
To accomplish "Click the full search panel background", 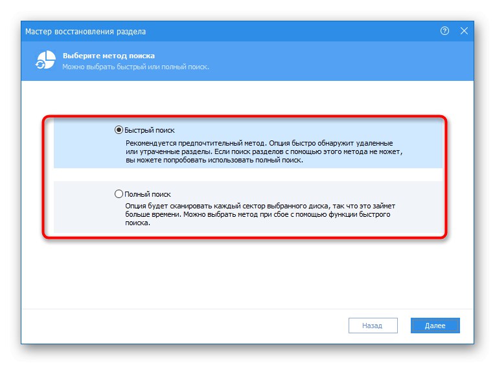I will (x=84, y=214).
